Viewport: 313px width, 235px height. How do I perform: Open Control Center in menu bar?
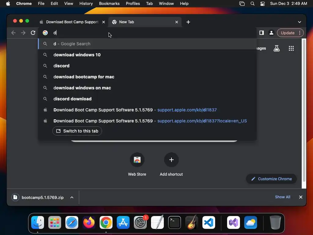(263, 4)
